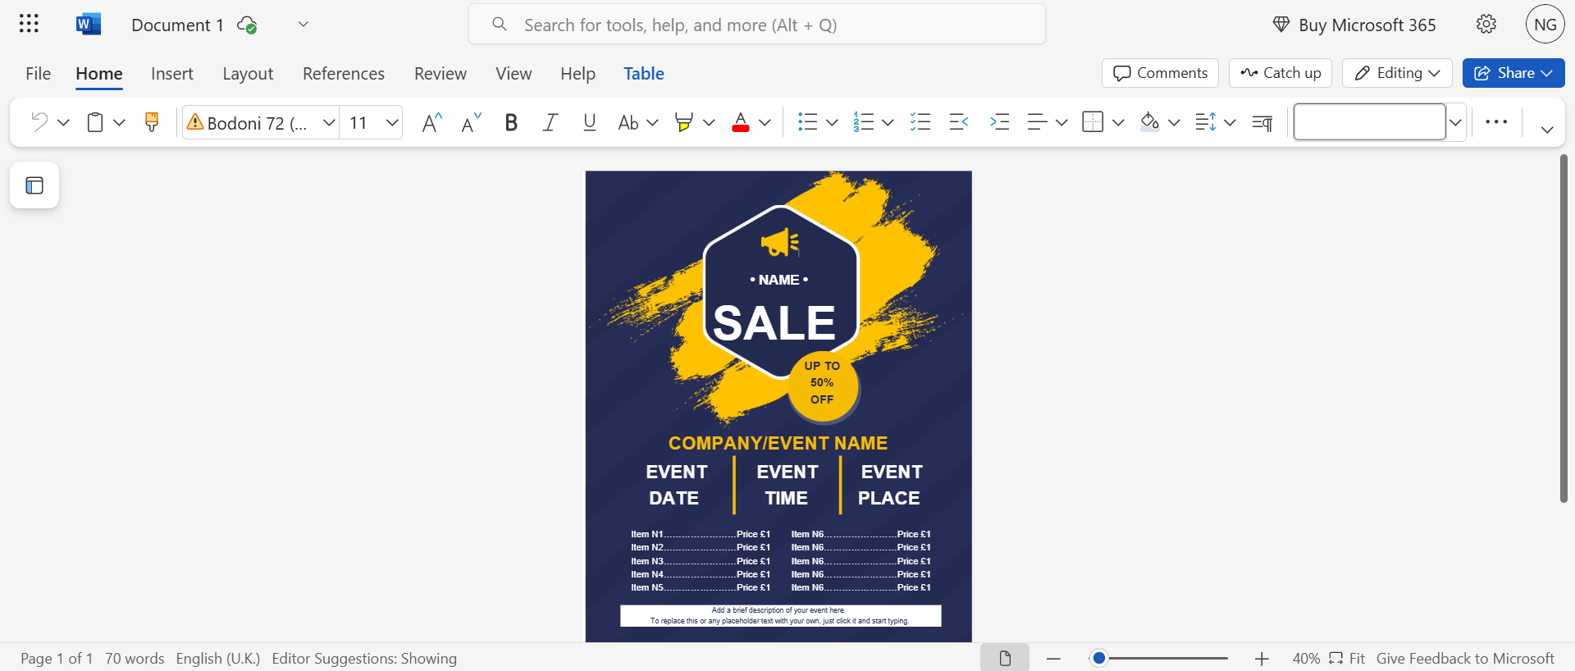Viewport: 1575px width, 671px height.
Task: Adjust line and paragraph spacing
Action: 1206,122
